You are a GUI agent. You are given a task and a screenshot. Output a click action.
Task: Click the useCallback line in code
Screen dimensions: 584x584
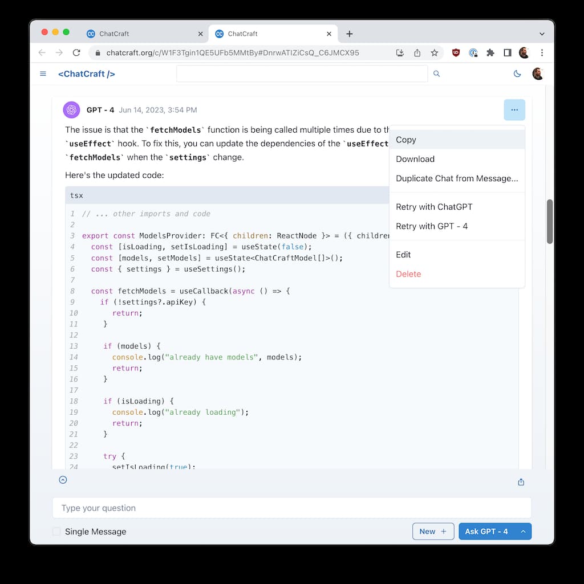(x=190, y=291)
